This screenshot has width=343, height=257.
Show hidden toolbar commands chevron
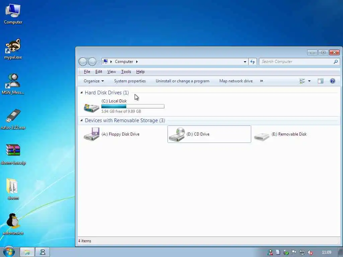coord(261,81)
